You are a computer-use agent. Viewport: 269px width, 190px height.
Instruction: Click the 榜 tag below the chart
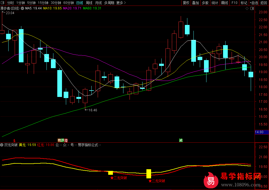(59, 140)
